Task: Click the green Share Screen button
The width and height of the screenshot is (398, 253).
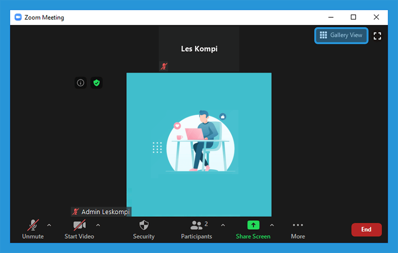Action: coord(253,229)
